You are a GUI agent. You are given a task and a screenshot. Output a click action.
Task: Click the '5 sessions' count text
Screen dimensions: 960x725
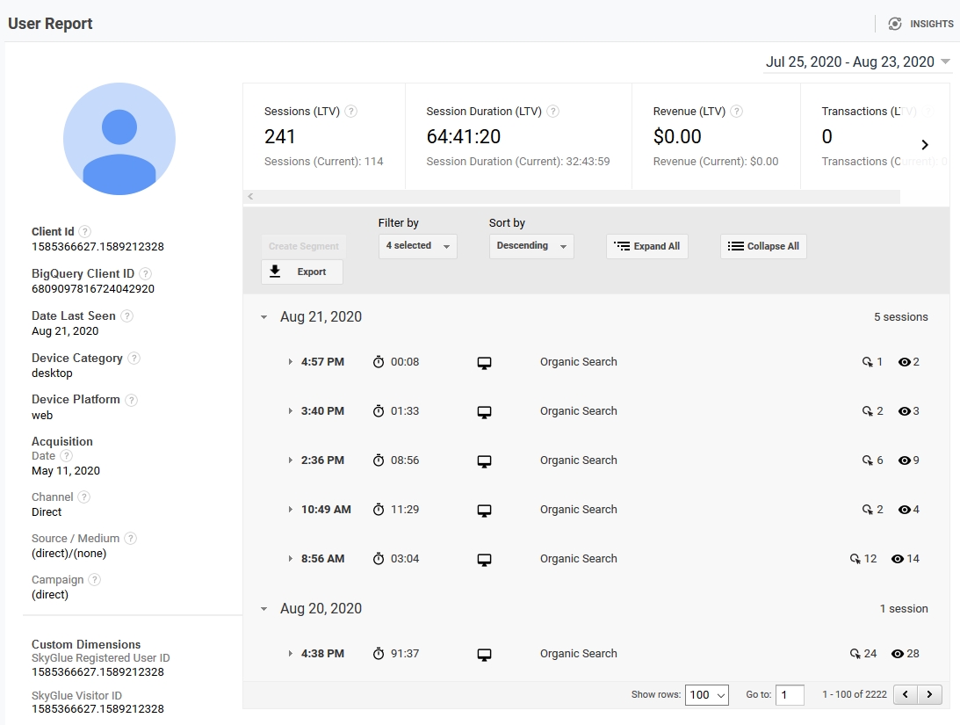tap(900, 317)
